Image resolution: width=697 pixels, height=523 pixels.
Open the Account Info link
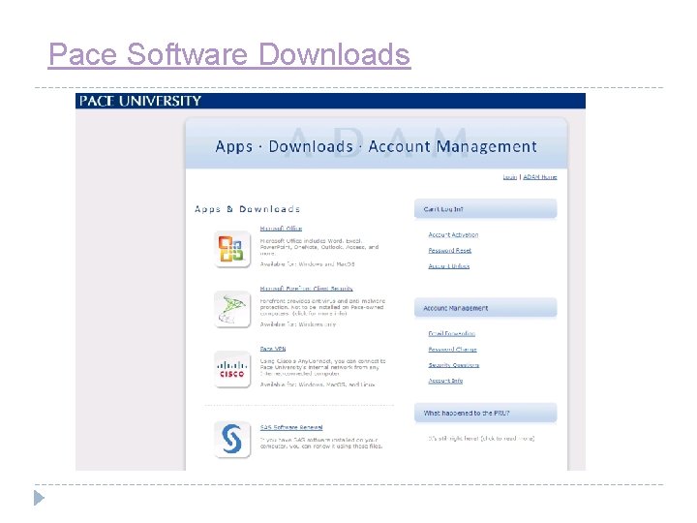[445, 382]
